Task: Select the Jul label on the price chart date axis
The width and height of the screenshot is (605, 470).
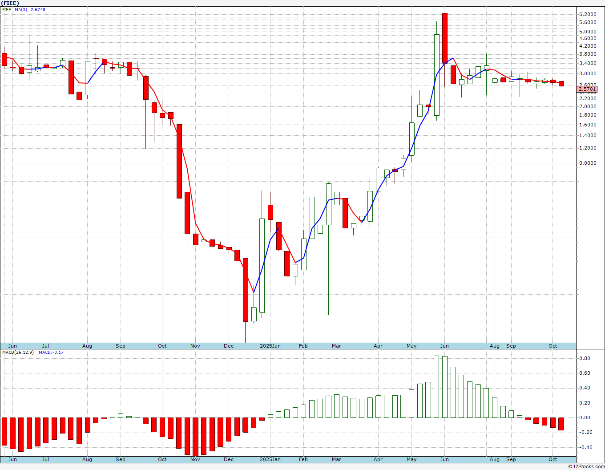Action: (x=45, y=346)
